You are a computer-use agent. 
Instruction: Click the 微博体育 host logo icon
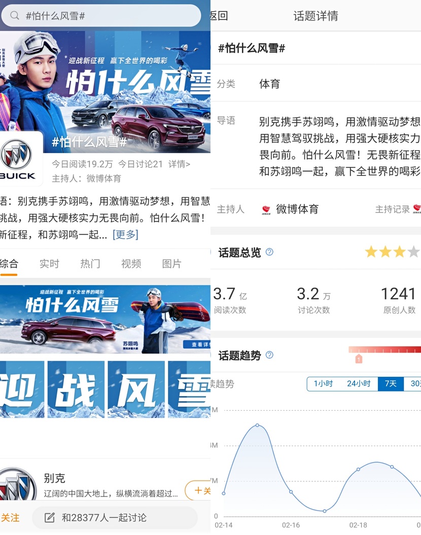click(x=266, y=209)
